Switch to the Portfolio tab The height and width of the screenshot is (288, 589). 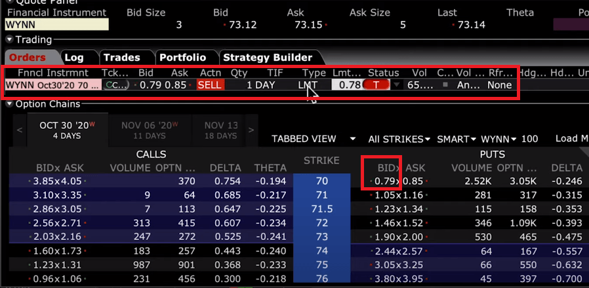click(x=182, y=58)
